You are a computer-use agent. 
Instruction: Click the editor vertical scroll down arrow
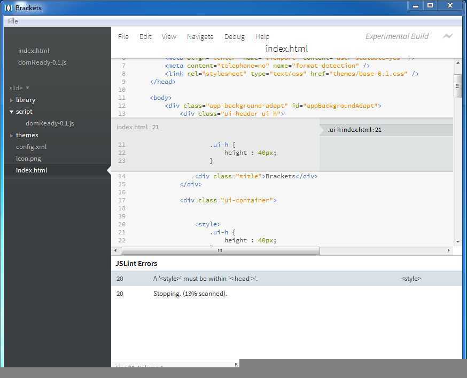[458, 242]
